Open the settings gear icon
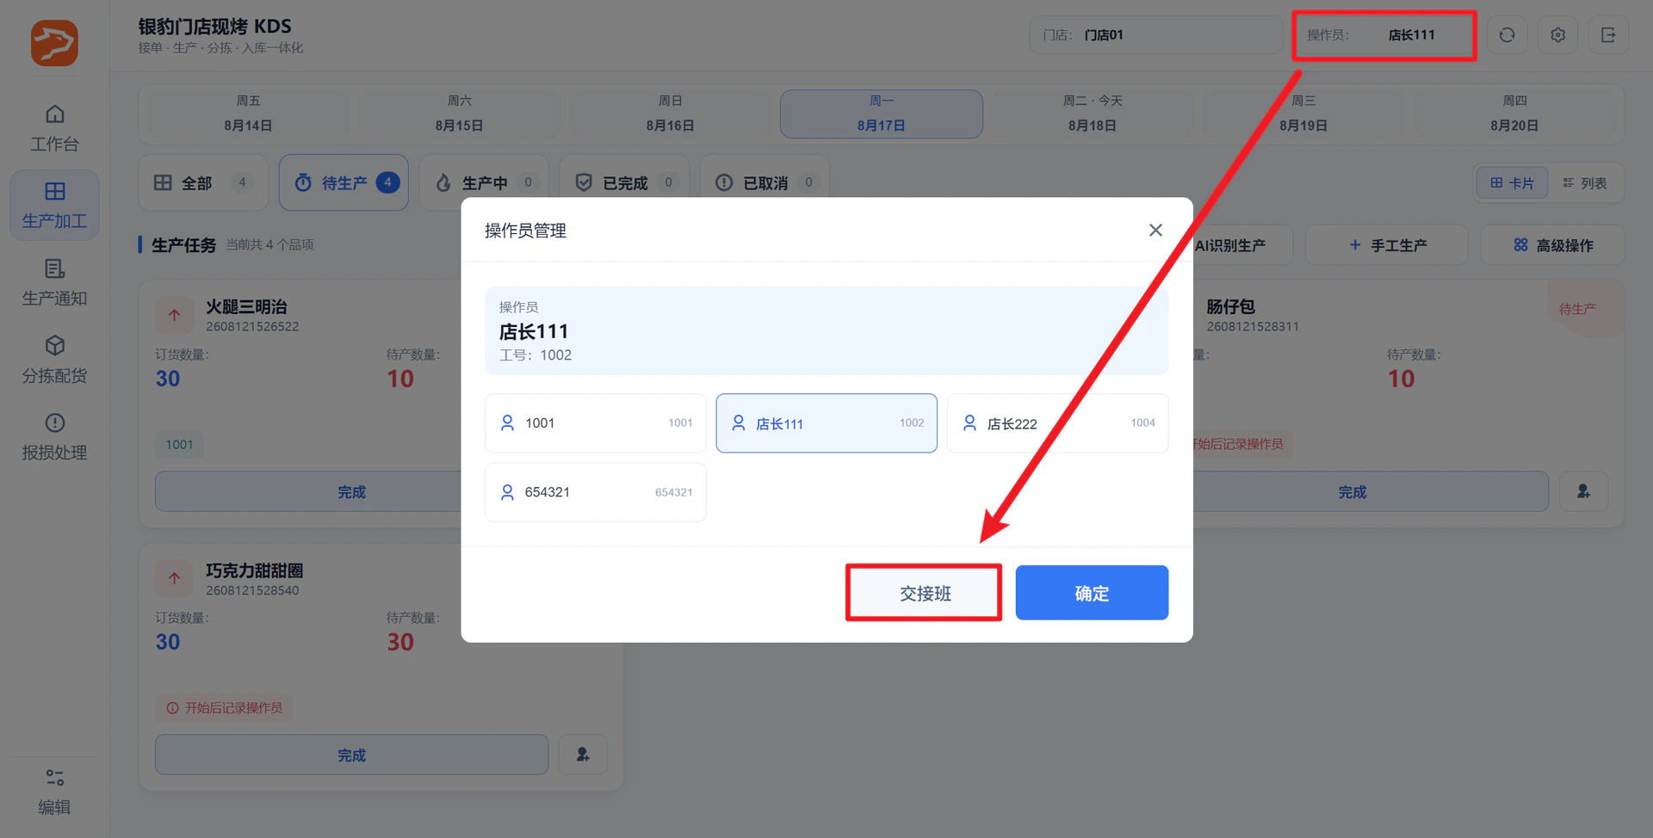The width and height of the screenshot is (1653, 838). [1557, 35]
